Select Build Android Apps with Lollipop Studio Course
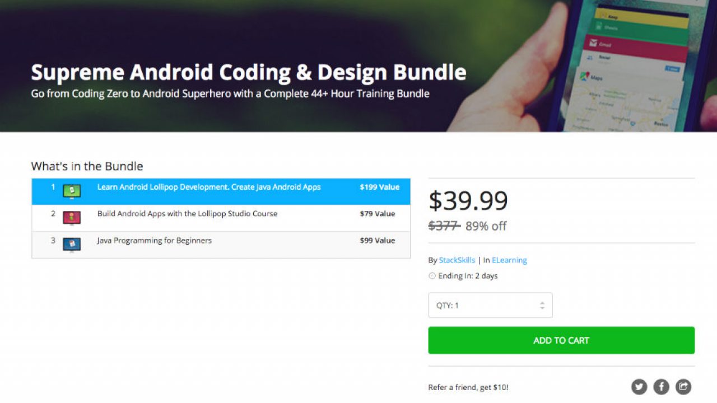717x403 pixels. click(x=187, y=214)
